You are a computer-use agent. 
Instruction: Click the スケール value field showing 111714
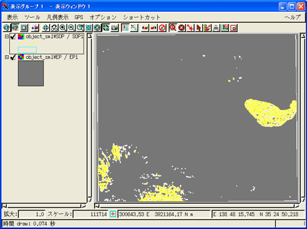tap(91, 214)
